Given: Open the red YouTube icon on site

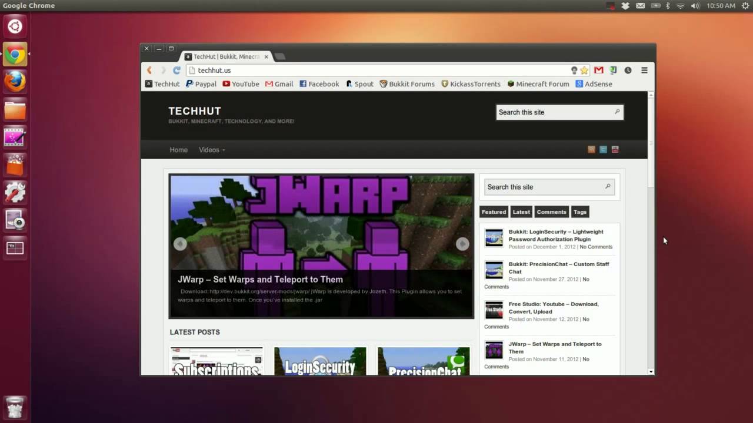Looking at the screenshot, I should [615, 150].
